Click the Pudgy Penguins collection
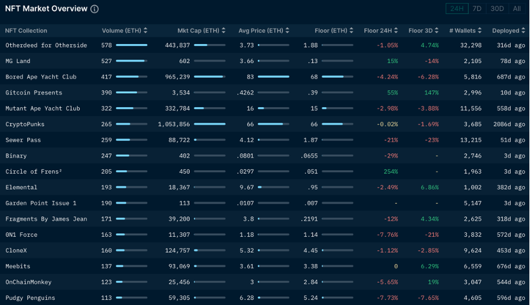This screenshot has width=530, height=305. [x=30, y=297]
